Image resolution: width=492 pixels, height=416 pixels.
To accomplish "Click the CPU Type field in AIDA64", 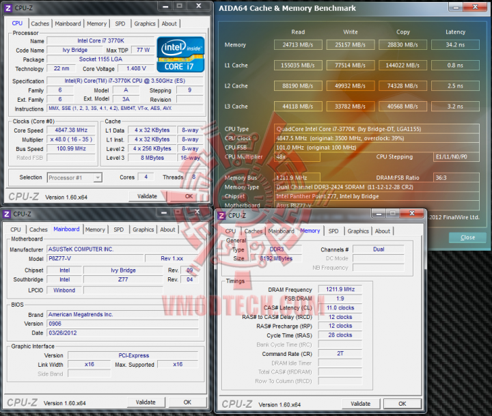I will click(x=377, y=129).
